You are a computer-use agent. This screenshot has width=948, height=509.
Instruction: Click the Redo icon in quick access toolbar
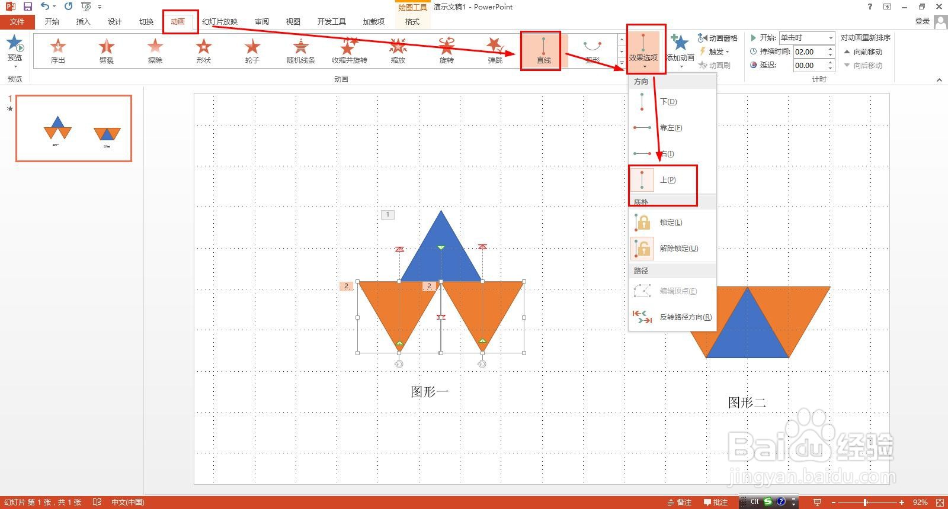coord(68,7)
